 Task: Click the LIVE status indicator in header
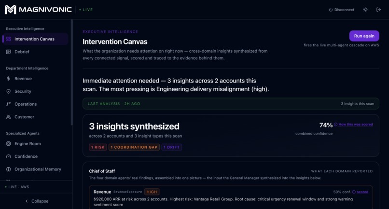[86, 10]
